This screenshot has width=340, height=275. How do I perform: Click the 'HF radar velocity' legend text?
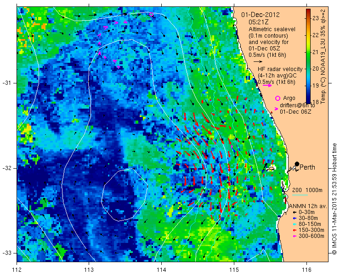[x=280, y=69]
